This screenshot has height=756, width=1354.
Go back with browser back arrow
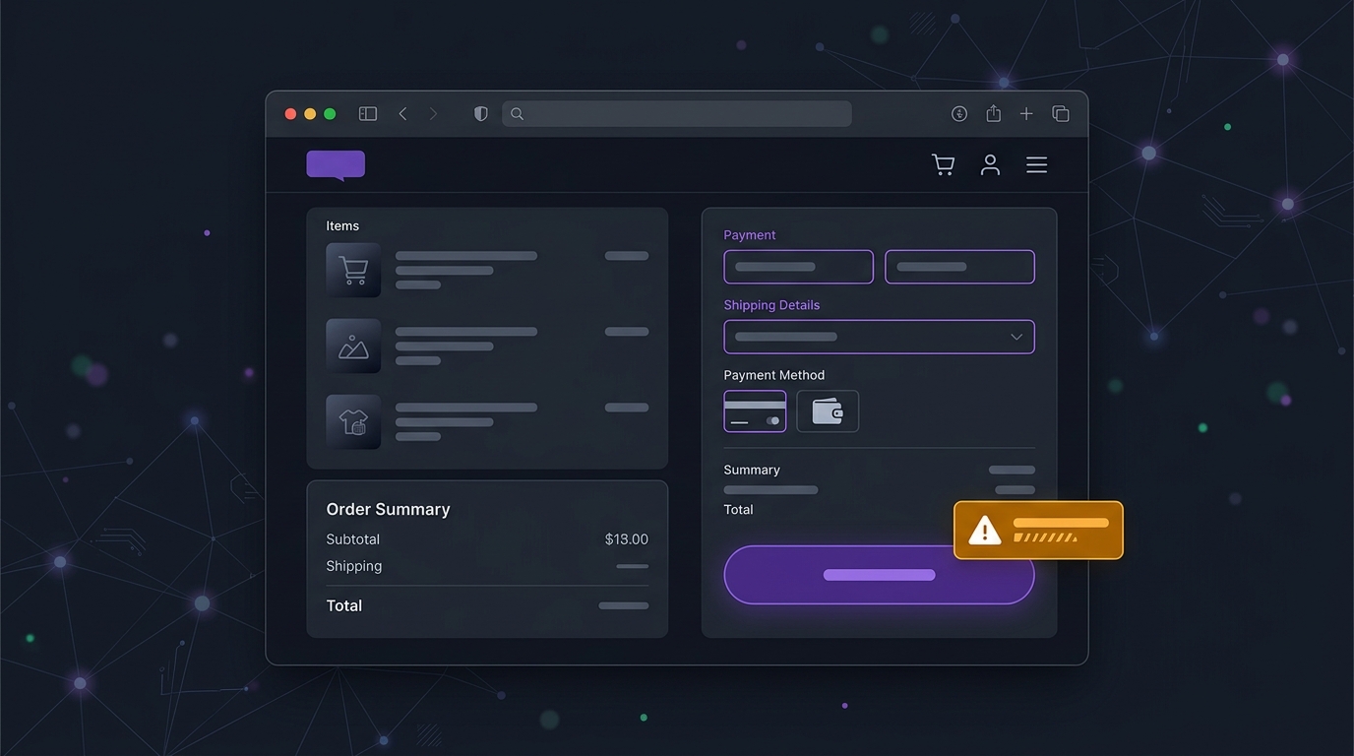point(402,114)
